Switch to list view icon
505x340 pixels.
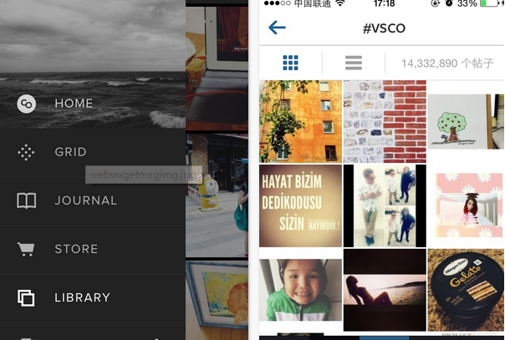click(x=354, y=63)
